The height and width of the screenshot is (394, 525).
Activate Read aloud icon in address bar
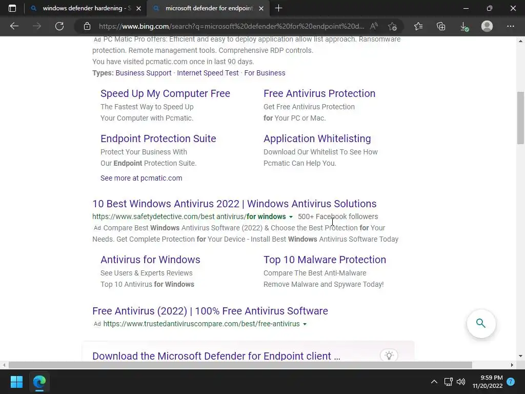(374, 26)
